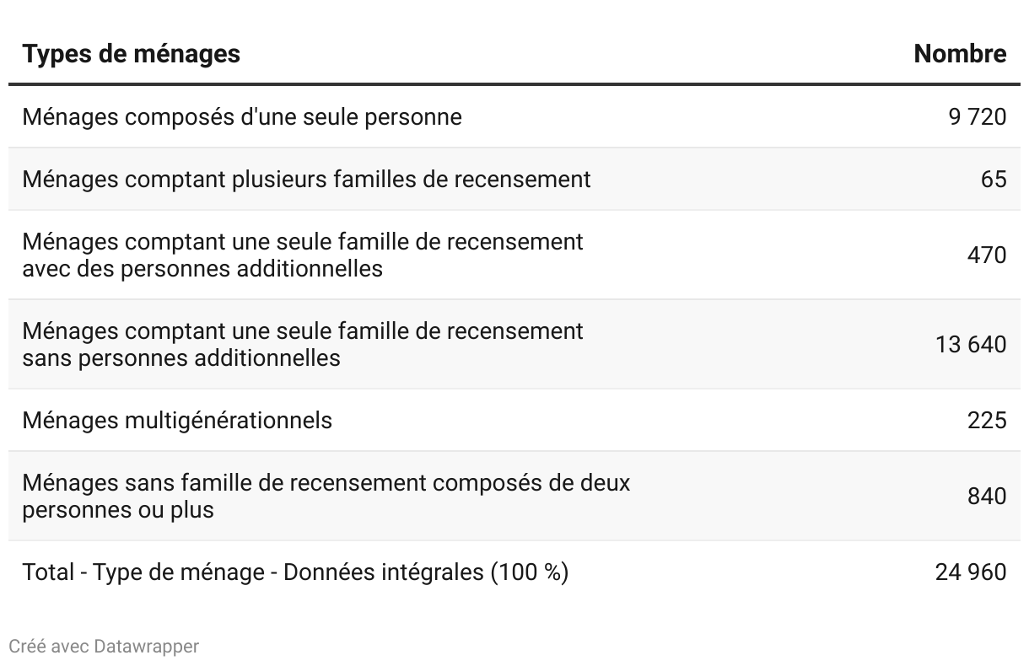
Task: Click the total value 24 960
Action: click(971, 572)
